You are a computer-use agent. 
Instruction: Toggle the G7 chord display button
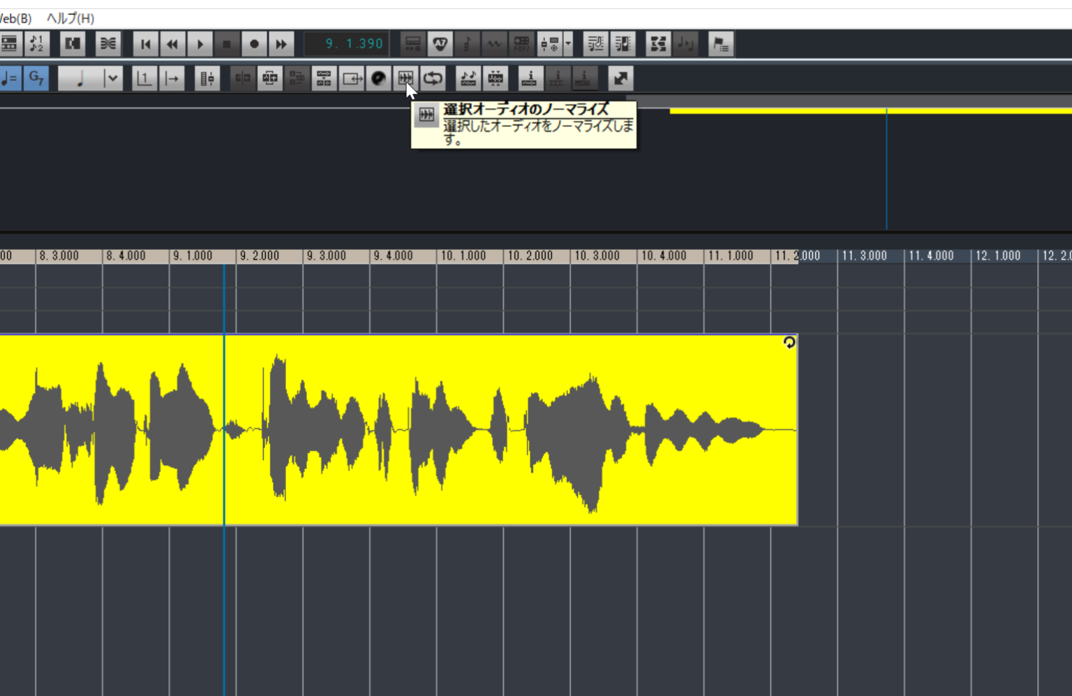pos(36,78)
